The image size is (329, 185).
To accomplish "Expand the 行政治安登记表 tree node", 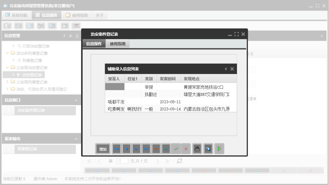I will [13, 46].
